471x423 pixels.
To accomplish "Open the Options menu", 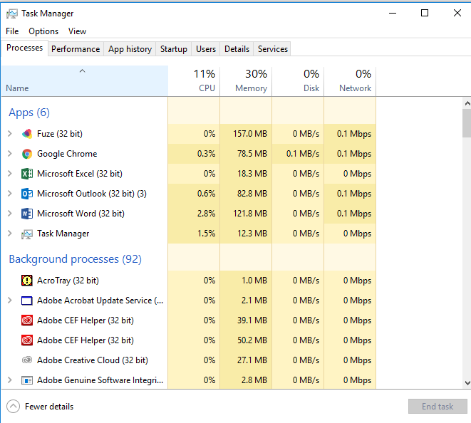I will click(x=43, y=31).
